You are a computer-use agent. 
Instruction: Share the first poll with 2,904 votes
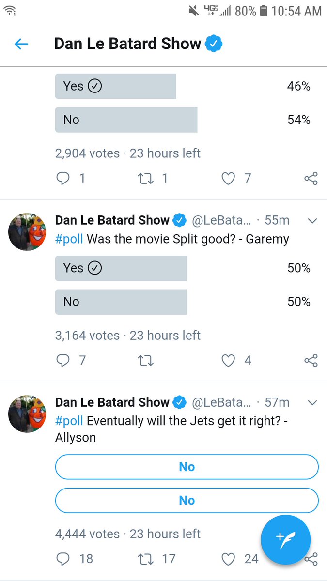(311, 178)
